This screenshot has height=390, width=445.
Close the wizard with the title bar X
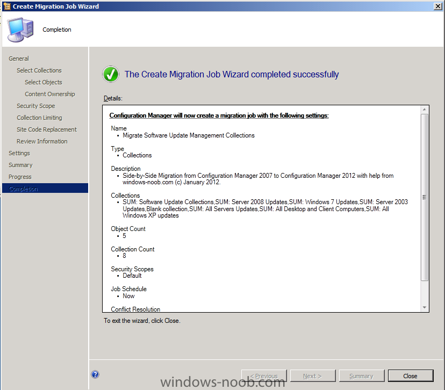(x=437, y=6)
